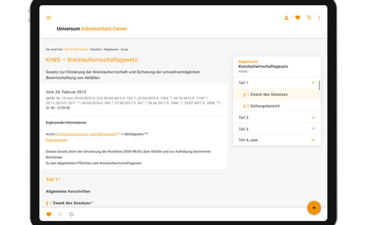
Task: Expand the Teil 2 section
Action: click(x=313, y=117)
